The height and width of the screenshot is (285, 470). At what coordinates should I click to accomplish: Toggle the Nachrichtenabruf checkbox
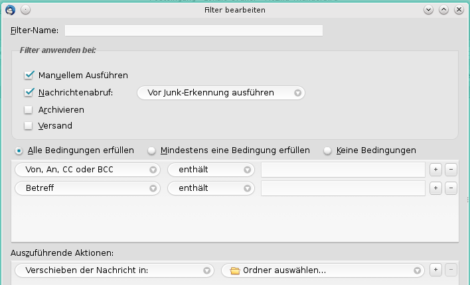29,93
